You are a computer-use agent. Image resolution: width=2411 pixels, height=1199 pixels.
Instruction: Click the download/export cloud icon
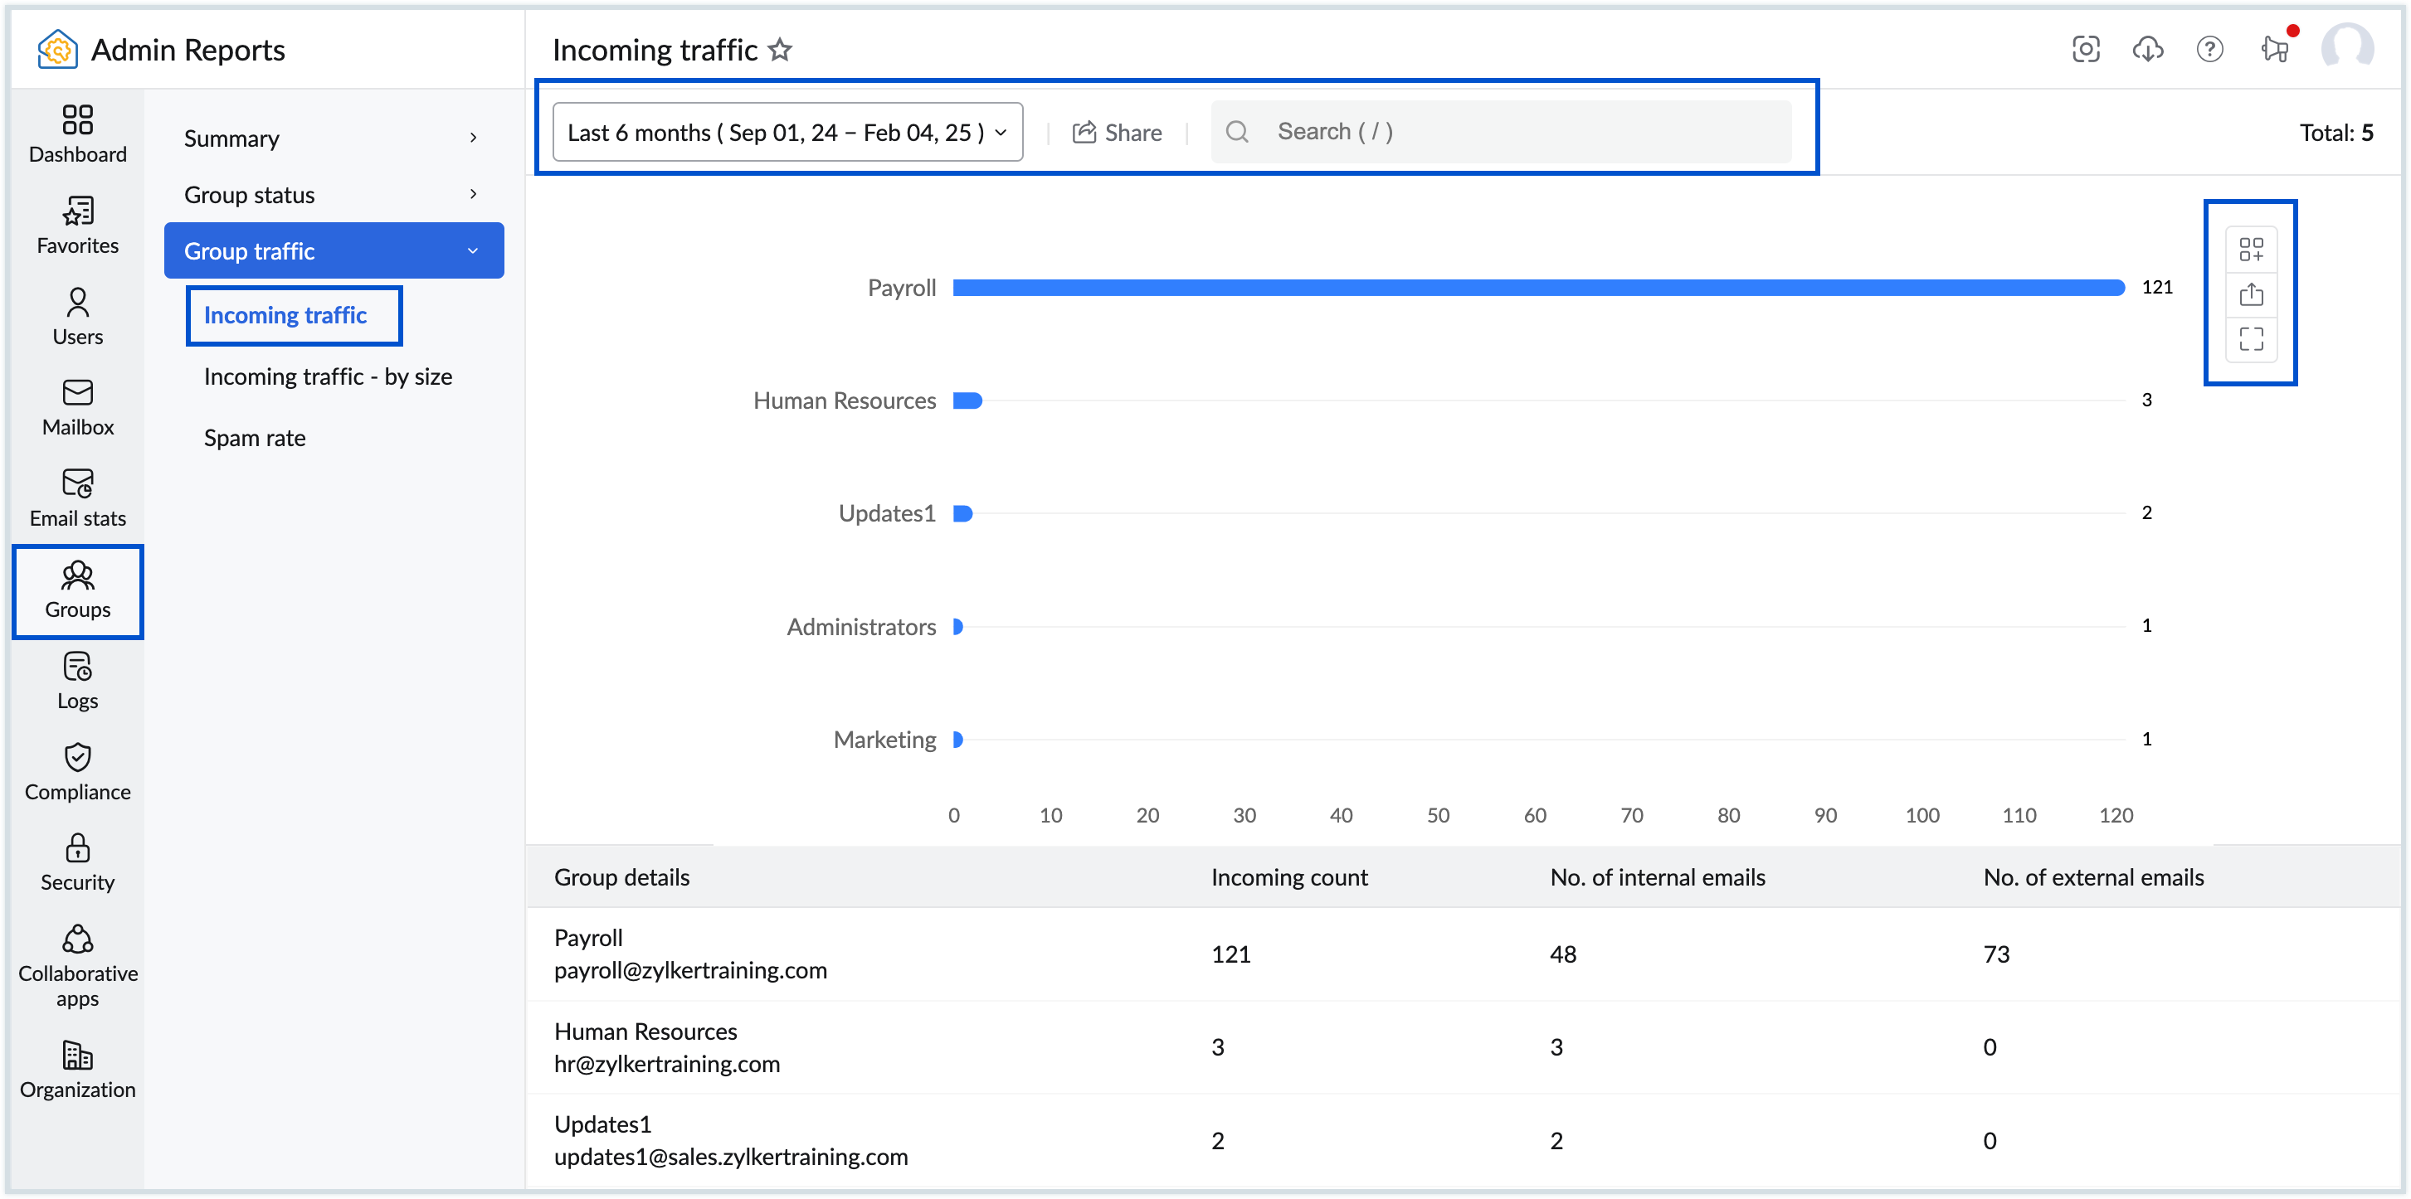[x=2148, y=51]
